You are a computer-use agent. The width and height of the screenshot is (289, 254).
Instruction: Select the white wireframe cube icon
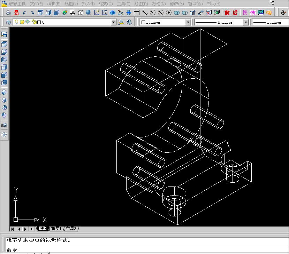[81, 13]
